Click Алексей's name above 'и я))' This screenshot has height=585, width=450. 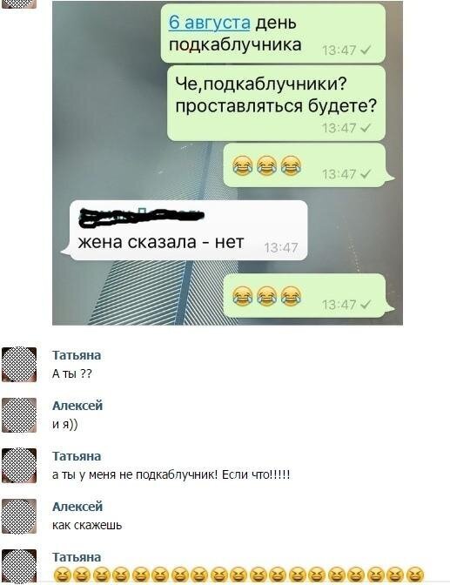[77, 406]
